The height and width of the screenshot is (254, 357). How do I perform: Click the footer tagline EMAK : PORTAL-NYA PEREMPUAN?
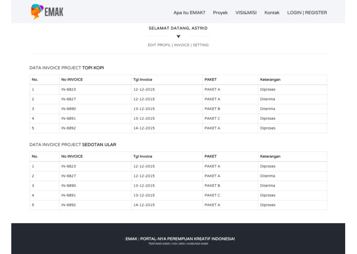pyautogui.click(x=180, y=239)
